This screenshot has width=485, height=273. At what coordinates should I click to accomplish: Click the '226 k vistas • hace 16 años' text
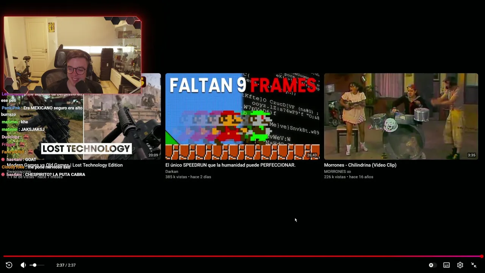pos(349,177)
